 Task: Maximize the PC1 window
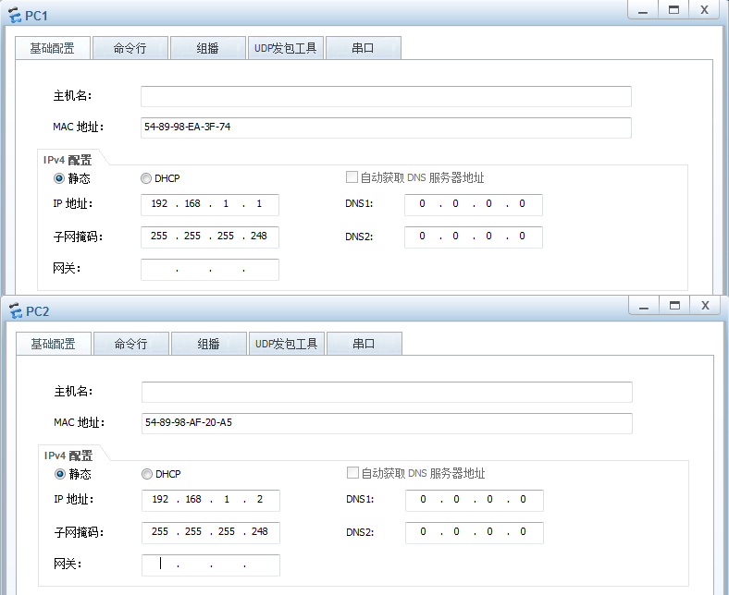[673, 10]
